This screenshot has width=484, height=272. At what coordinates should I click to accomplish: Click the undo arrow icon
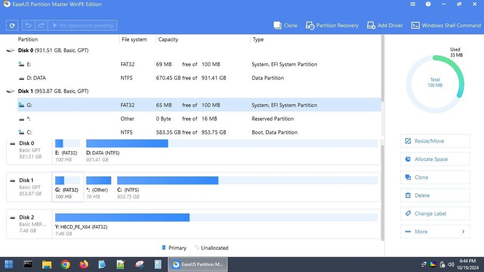point(29,25)
